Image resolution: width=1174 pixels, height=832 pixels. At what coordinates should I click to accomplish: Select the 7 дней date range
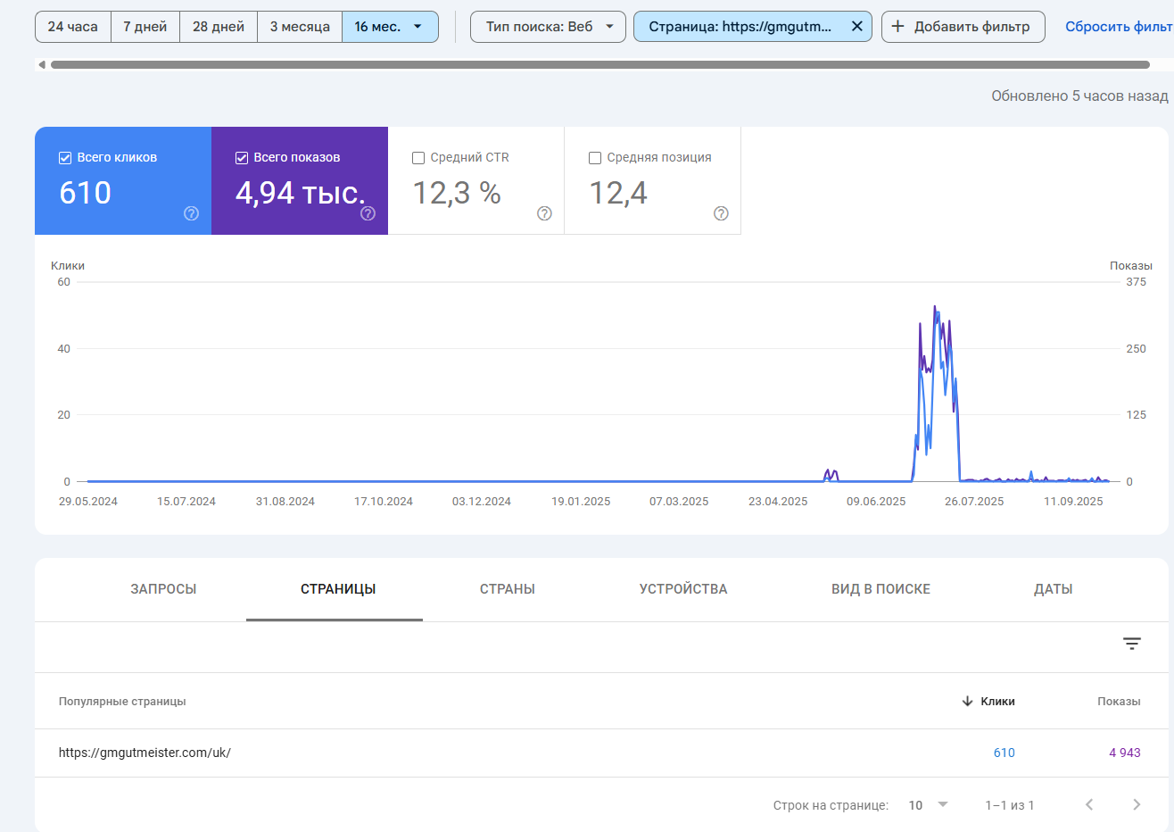tap(145, 27)
